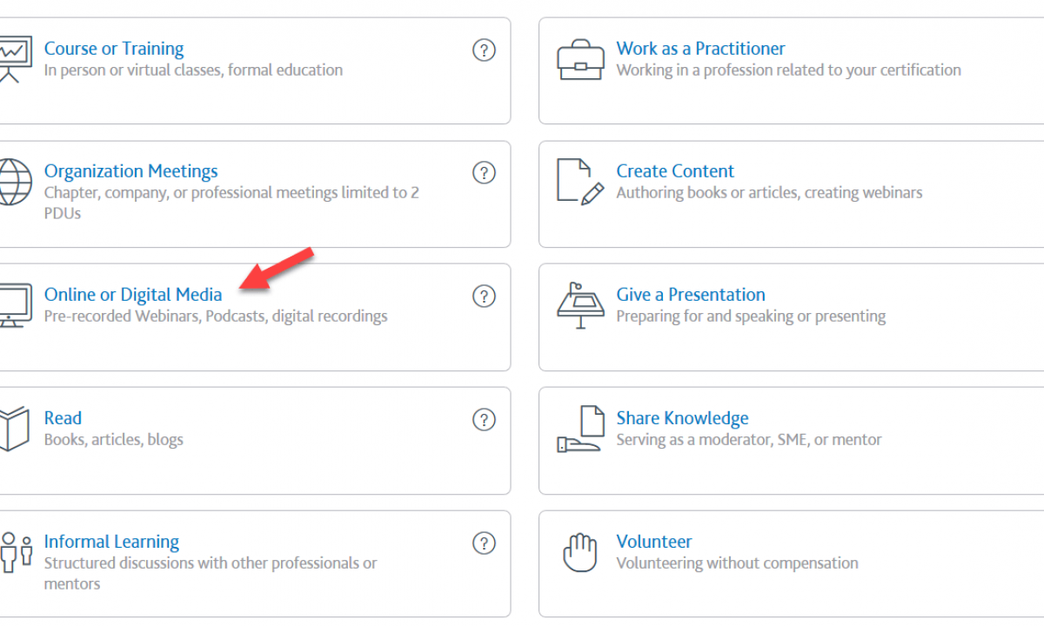Image resolution: width=1044 pixels, height=626 pixels.
Task: Choose the Volunteer category link
Action: (654, 542)
